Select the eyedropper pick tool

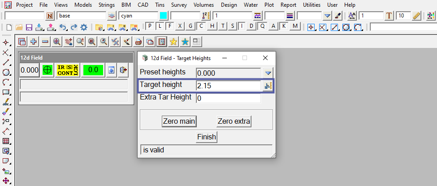click(x=339, y=16)
